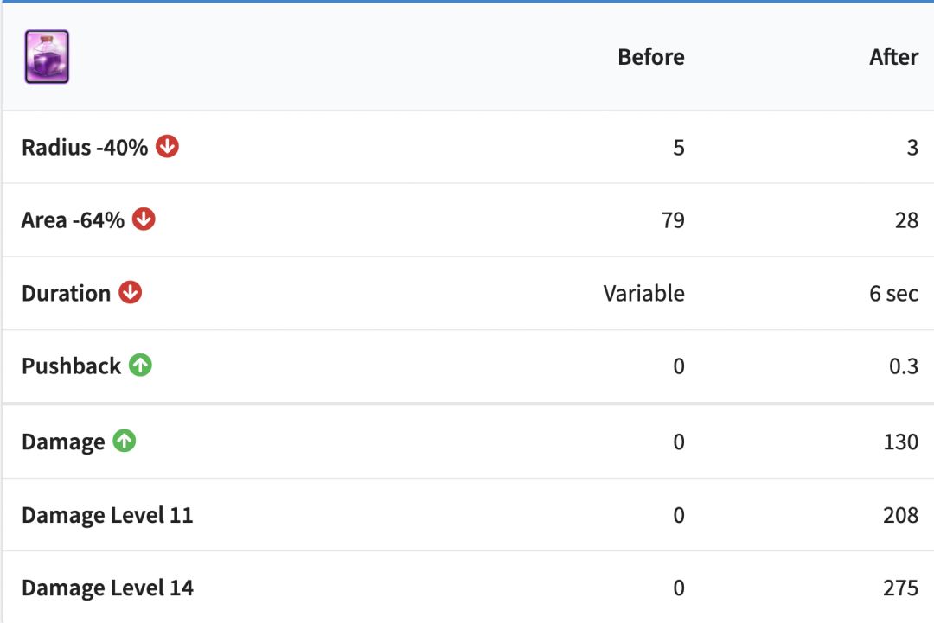
Task: Click the Radius -40% row label
Action: pos(85,148)
